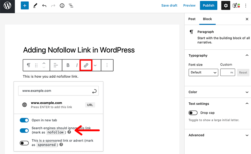
Task: Click the Preview link
Action: click(x=189, y=6)
